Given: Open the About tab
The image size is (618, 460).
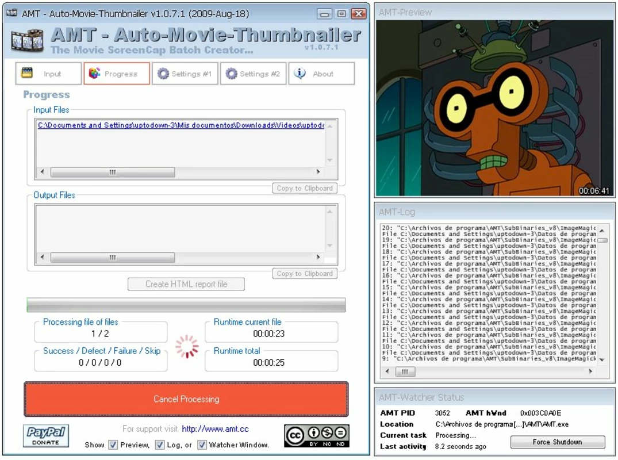Looking at the screenshot, I should [x=321, y=74].
